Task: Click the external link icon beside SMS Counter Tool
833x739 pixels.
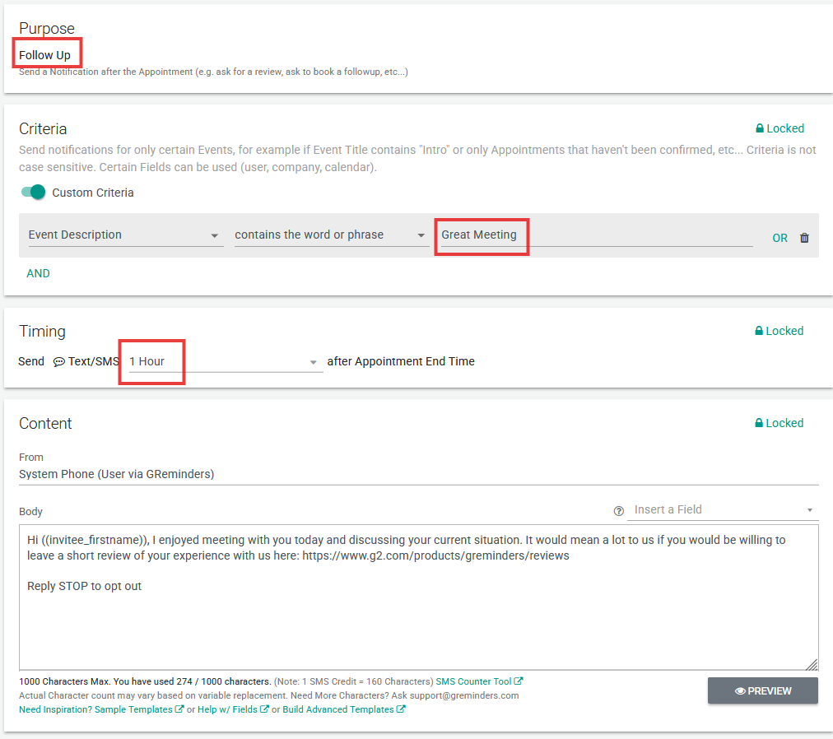Action: click(x=519, y=681)
